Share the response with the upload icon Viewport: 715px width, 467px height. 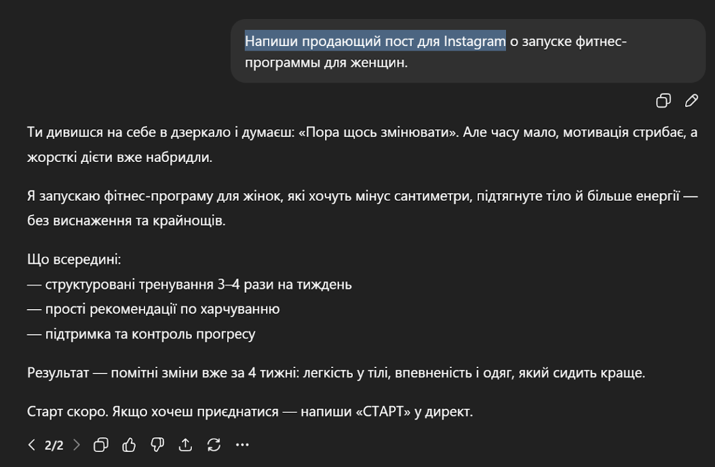pos(185,445)
